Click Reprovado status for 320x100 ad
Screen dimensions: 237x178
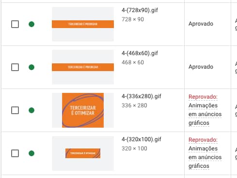tap(203, 140)
